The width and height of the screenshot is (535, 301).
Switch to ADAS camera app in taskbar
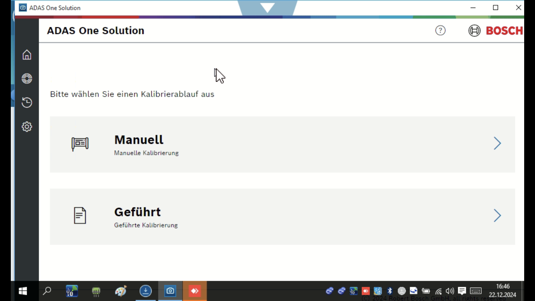tap(170, 291)
